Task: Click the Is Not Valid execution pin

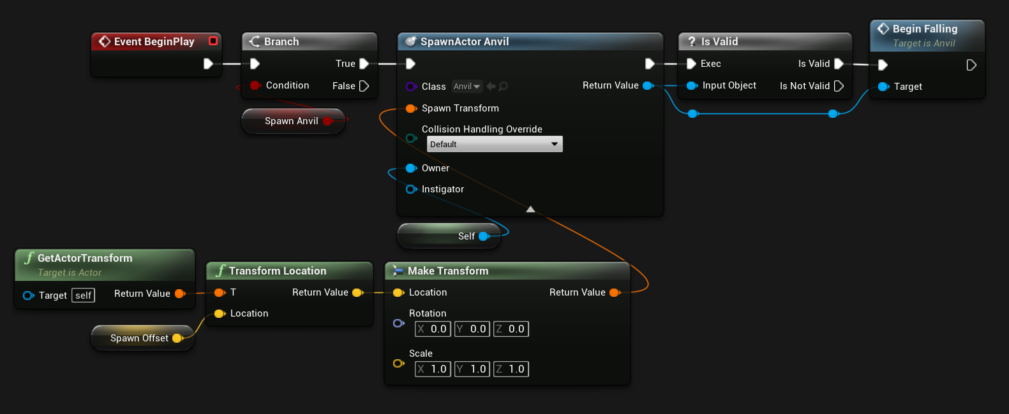Action: [x=839, y=86]
